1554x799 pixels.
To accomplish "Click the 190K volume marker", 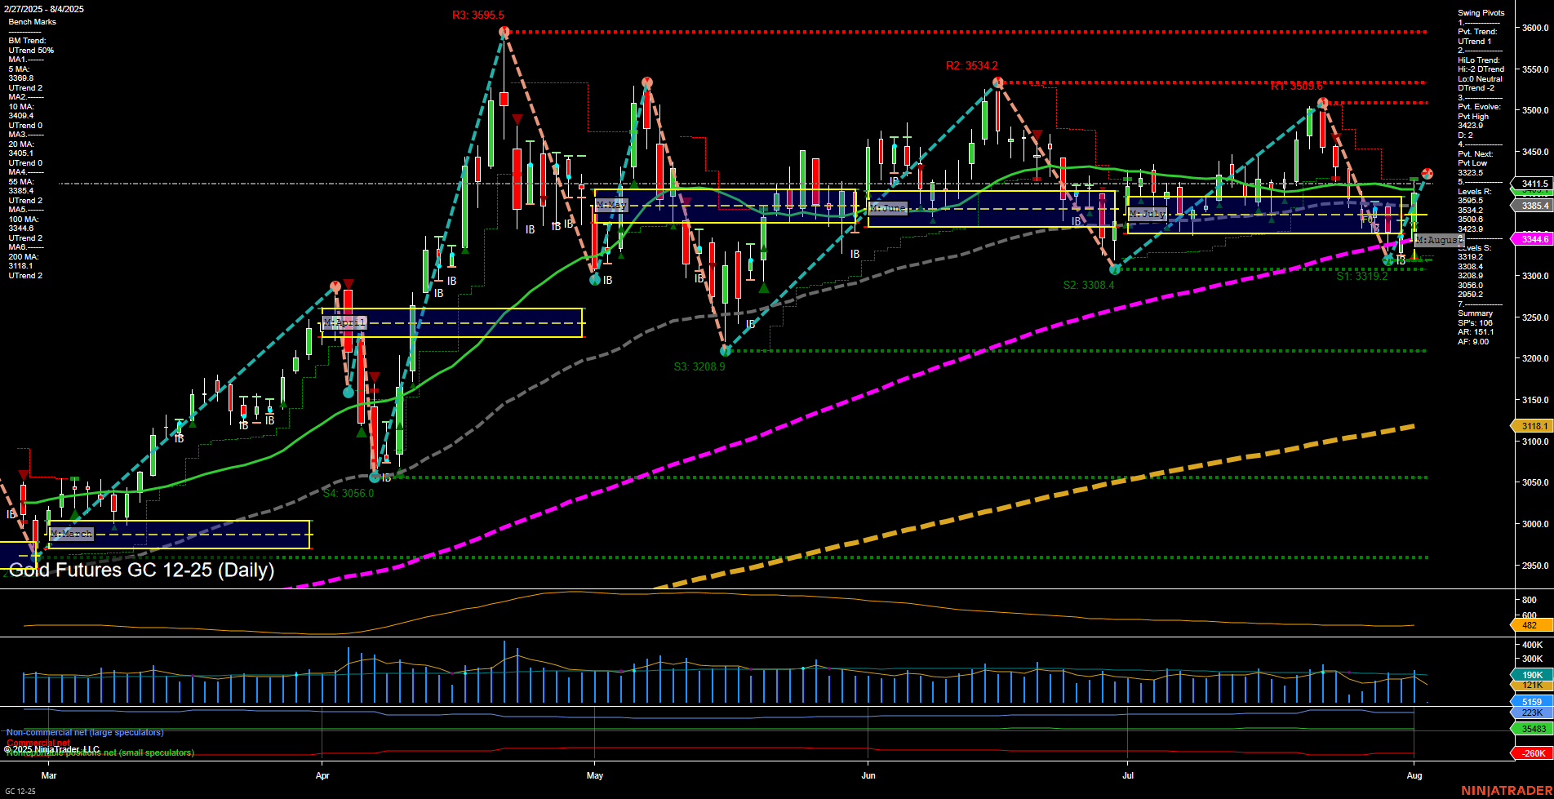I will click(x=1532, y=675).
